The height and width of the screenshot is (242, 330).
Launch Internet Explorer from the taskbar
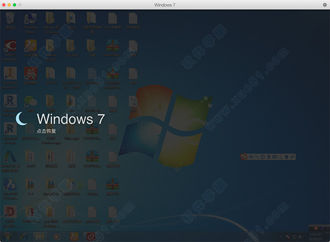(x=24, y=236)
